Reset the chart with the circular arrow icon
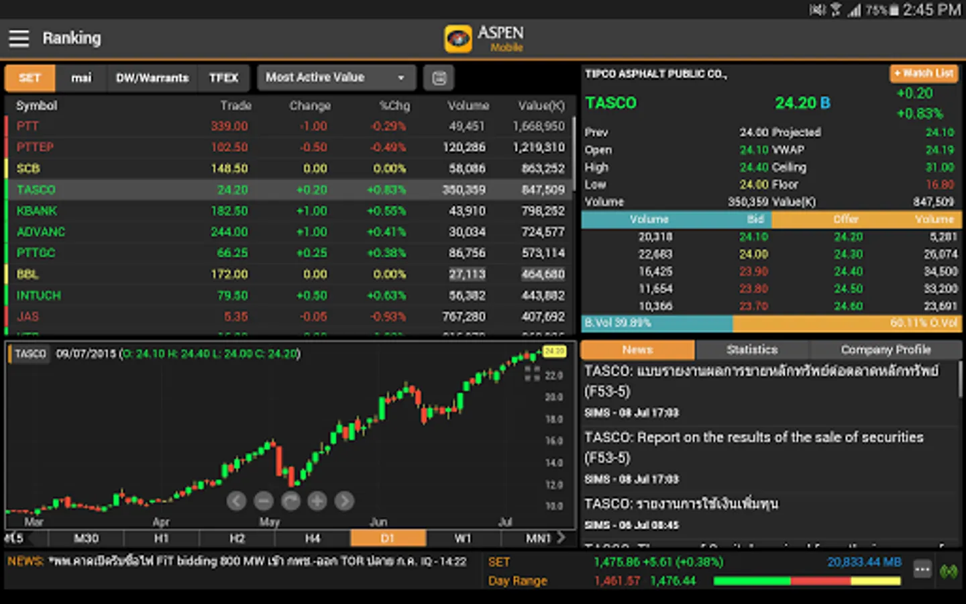The width and height of the screenshot is (966, 604). [x=290, y=501]
